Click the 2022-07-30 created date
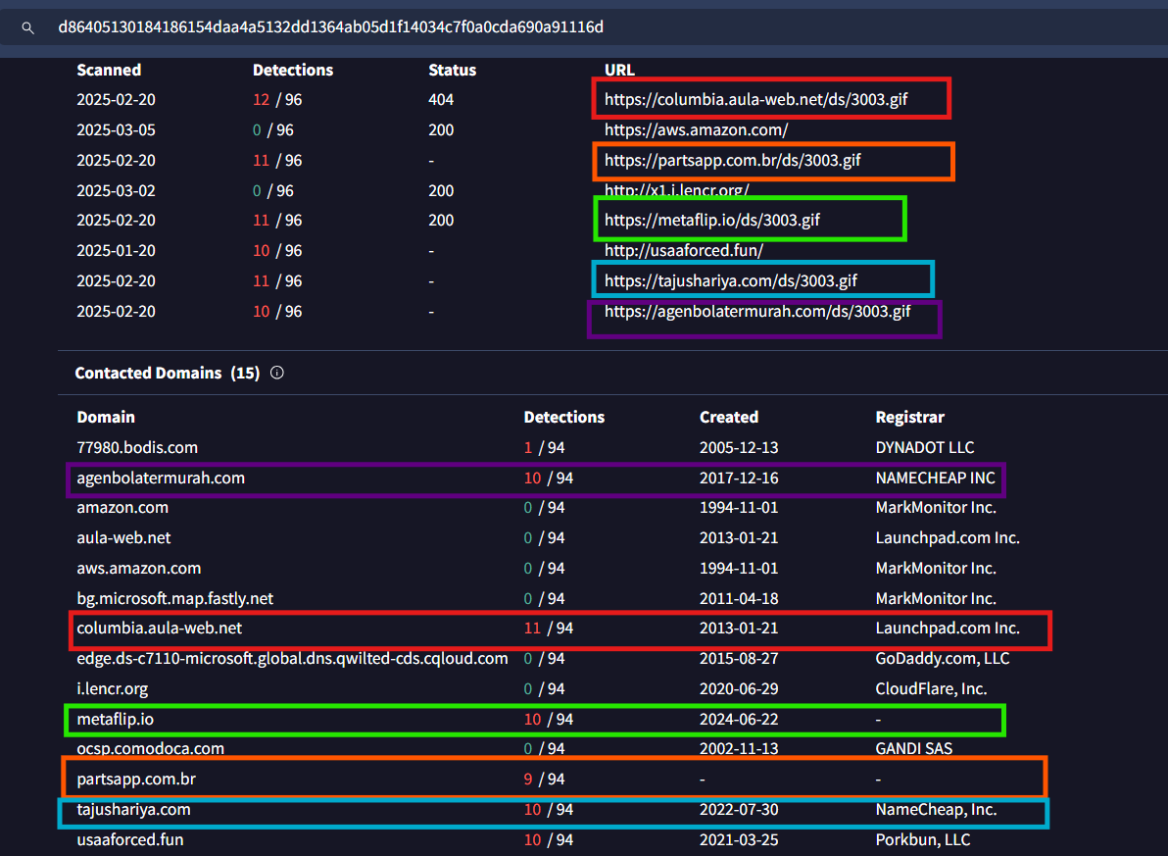1168x856 pixels. [x=739, y=809]
